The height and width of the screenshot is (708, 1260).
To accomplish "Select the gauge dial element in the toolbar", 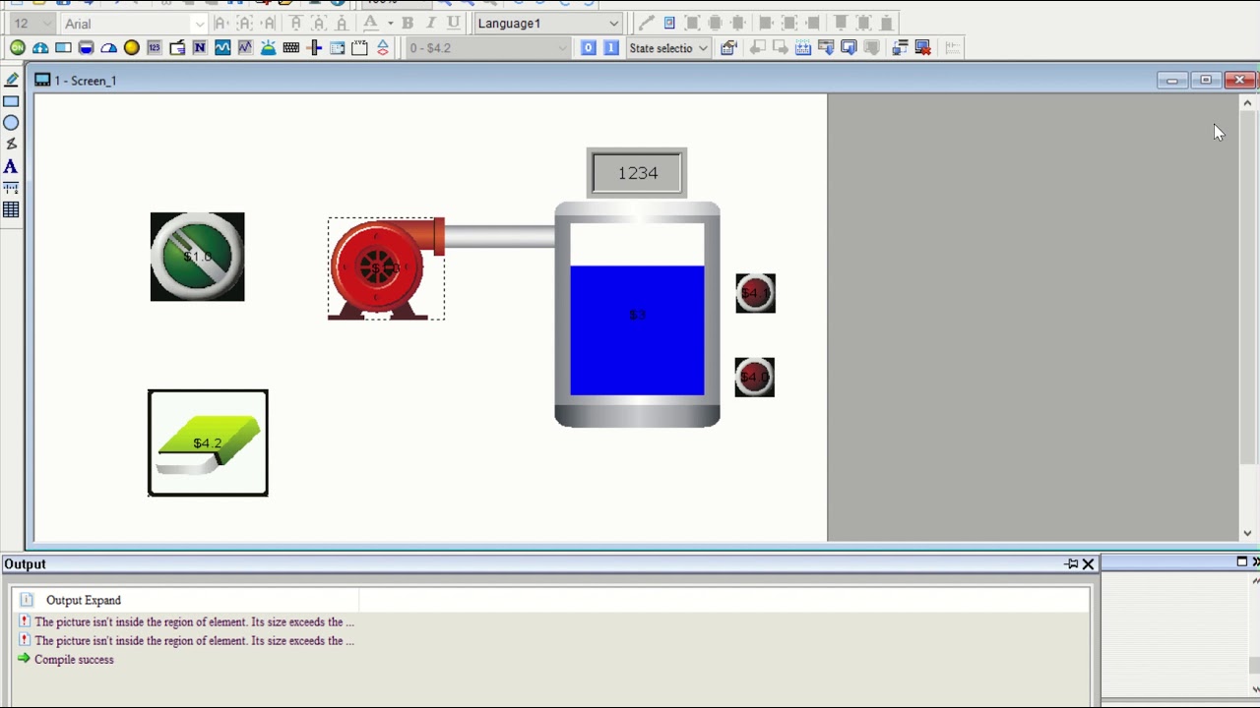I will point(108,47).
